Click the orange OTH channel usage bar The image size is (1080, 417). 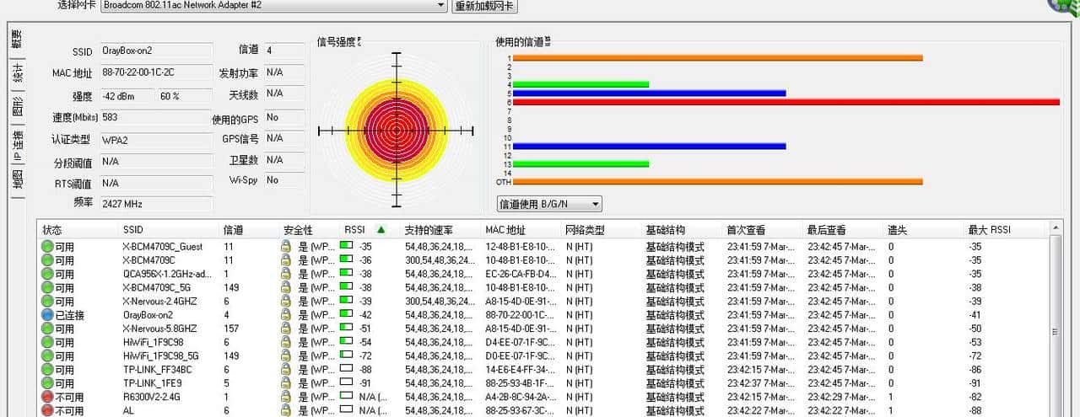click(x=717, y=181)
